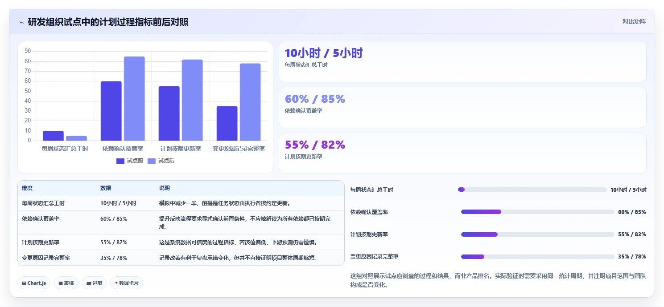This screenshot has height=307, width=664.
Task: Select the 60% / 85% metric card
Action: click(462, 108)
